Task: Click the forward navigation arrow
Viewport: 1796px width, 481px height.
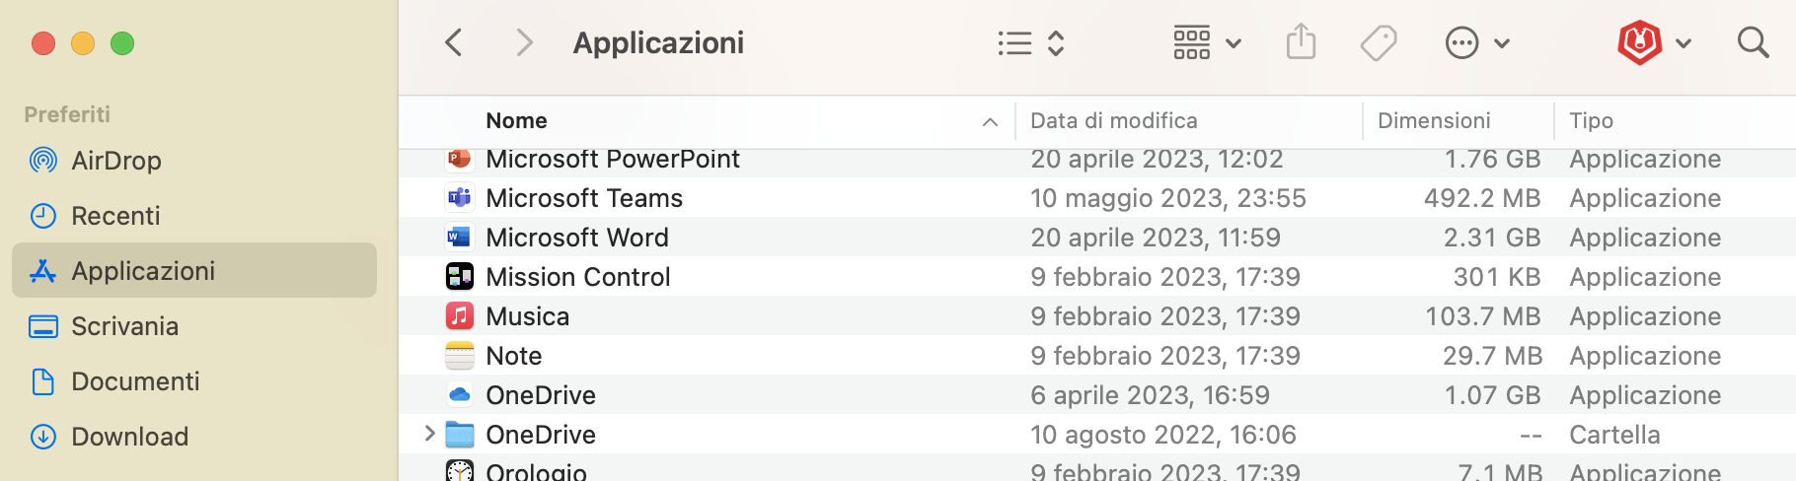Action: coord(524,42)
